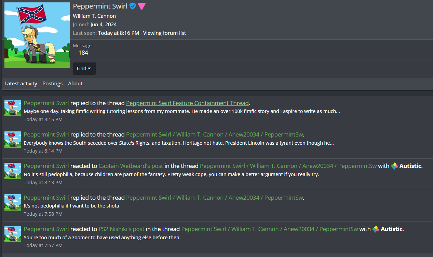Open PS2 Nishiki's post link
433x257 pixels.
121,229
